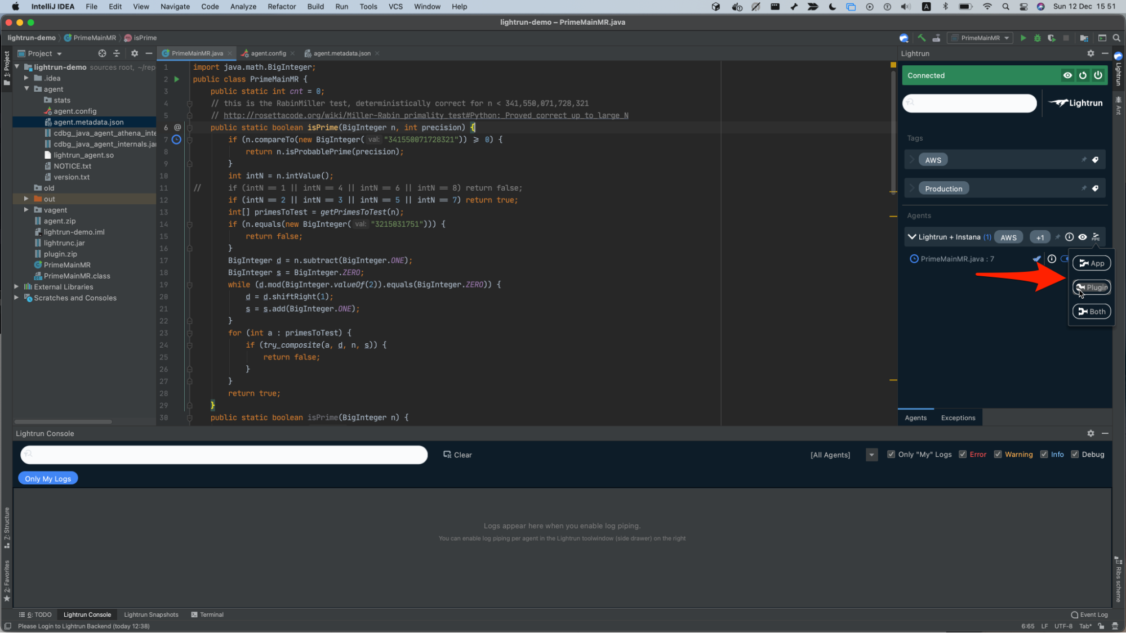Select the Plugin pipe option
Screen dimensions: 1126x633
click(1092, 288)
